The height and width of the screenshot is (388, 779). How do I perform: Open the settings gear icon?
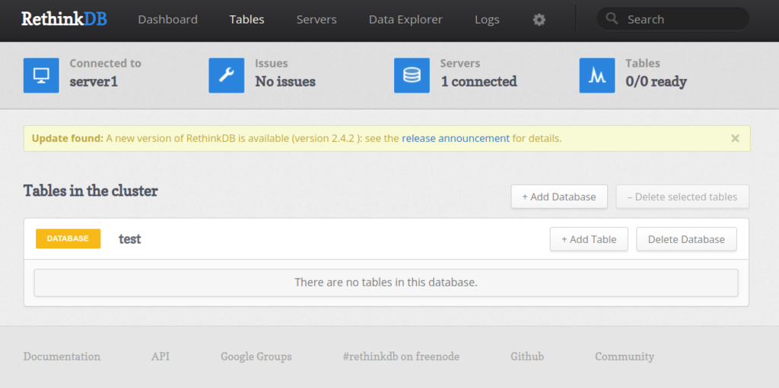pyautogui.click(x=539, y=20)
